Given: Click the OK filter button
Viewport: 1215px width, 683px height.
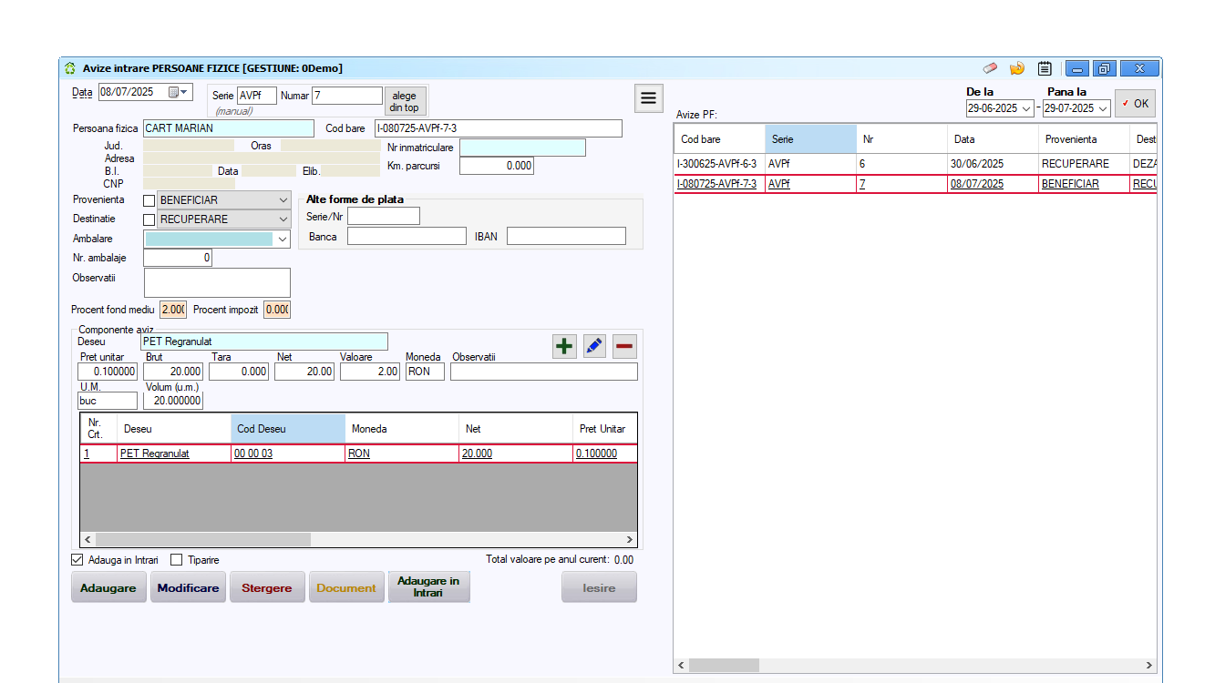Looking at the screenshot, I should coord(1136,103).
